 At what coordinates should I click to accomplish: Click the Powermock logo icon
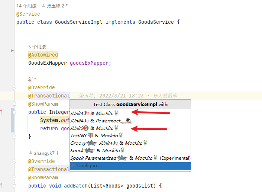coord(127,121)
